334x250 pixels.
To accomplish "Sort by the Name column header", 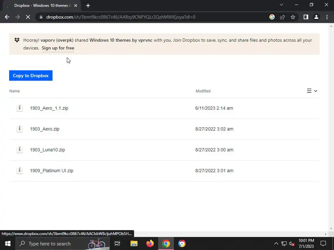I will tap(14, 91).
